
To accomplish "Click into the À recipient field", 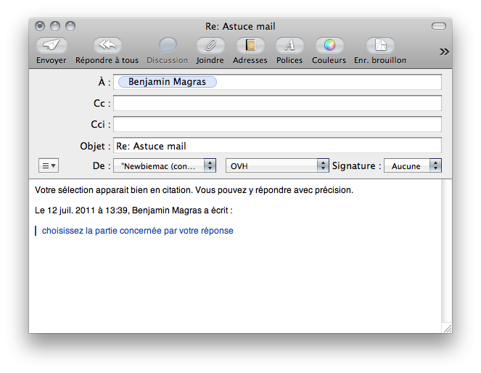I will pos(277,82).
